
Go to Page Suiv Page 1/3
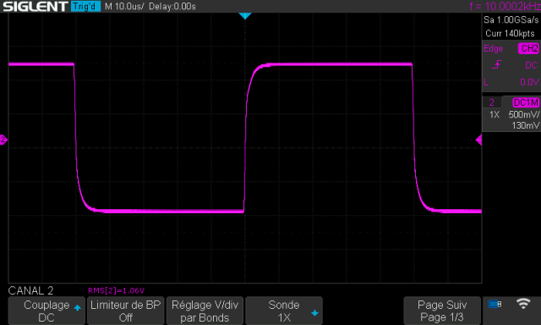(x=442, y=311)
